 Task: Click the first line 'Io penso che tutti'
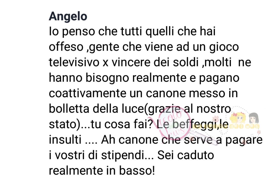click(x=96, y=32)
